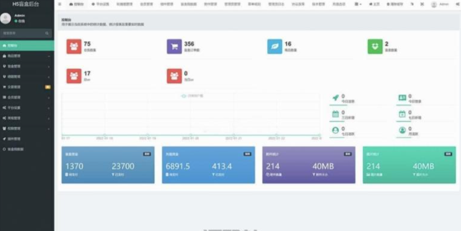Click the calendar-plus stat icon
The height and width of the screenshot is (231, 461).
pyautogui.click(x=402, y=114)
